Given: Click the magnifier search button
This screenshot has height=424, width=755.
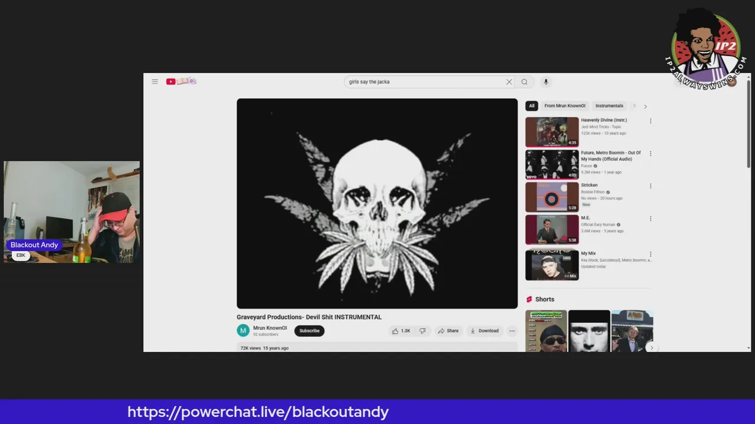Looking at the screenshot, I should tap(524, 82).
